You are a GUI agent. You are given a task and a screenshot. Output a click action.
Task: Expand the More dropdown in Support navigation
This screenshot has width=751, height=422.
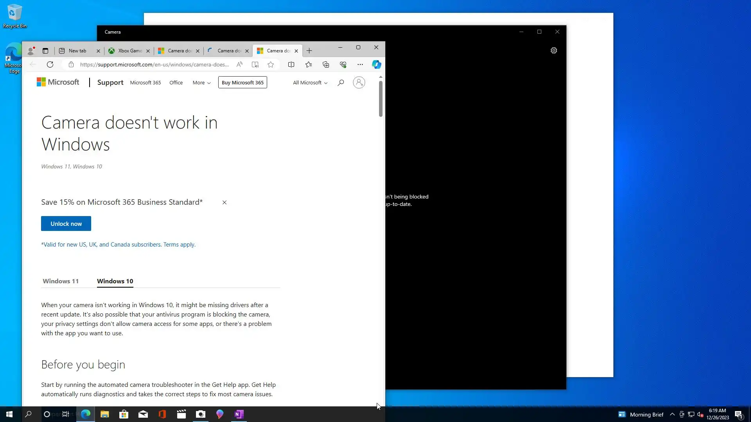(201, 82)
